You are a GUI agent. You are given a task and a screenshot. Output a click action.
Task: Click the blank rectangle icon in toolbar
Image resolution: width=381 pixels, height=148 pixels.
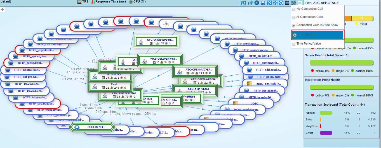click(x=300, y=3)
